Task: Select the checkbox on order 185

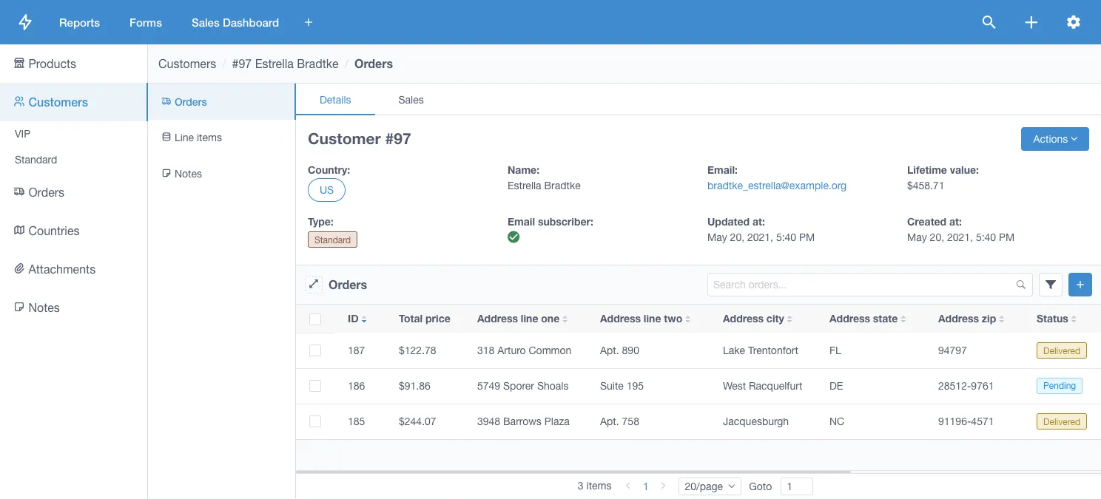Action: (315, 421)
